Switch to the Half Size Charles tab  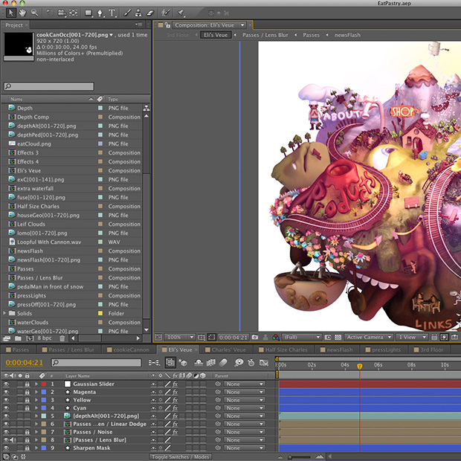283,349
